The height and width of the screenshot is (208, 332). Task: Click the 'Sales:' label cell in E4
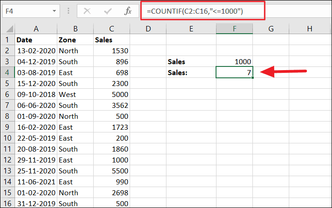click(x=191, y=72)
